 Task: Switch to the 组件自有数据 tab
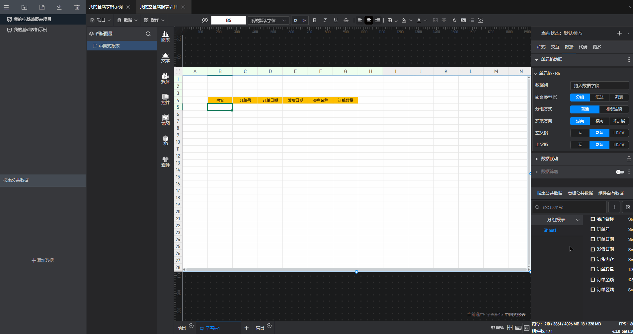[x=611, y=193]
